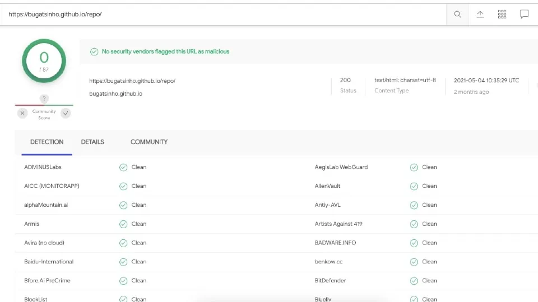This screenshot has width=538, height=302.
Task: Click the Antiy-AVL vendor name
Action: pos(328,205)
